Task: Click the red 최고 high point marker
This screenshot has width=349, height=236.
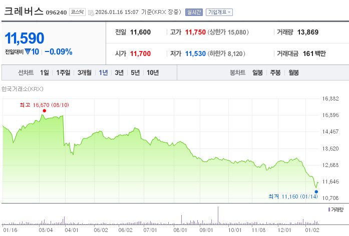Action: click(x=44, y=110)
